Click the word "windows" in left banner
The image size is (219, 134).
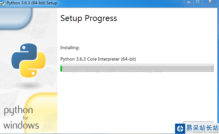(x=21, y=125)
